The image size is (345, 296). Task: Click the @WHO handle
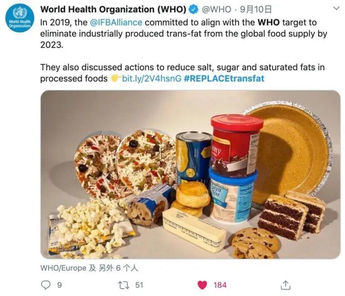click(x=216, y=9)
